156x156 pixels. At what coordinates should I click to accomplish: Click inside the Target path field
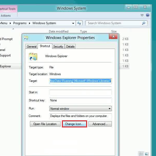(x=81, y=81)
